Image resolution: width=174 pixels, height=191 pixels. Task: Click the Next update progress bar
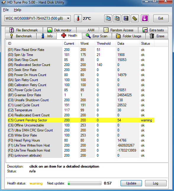(85, 183)
